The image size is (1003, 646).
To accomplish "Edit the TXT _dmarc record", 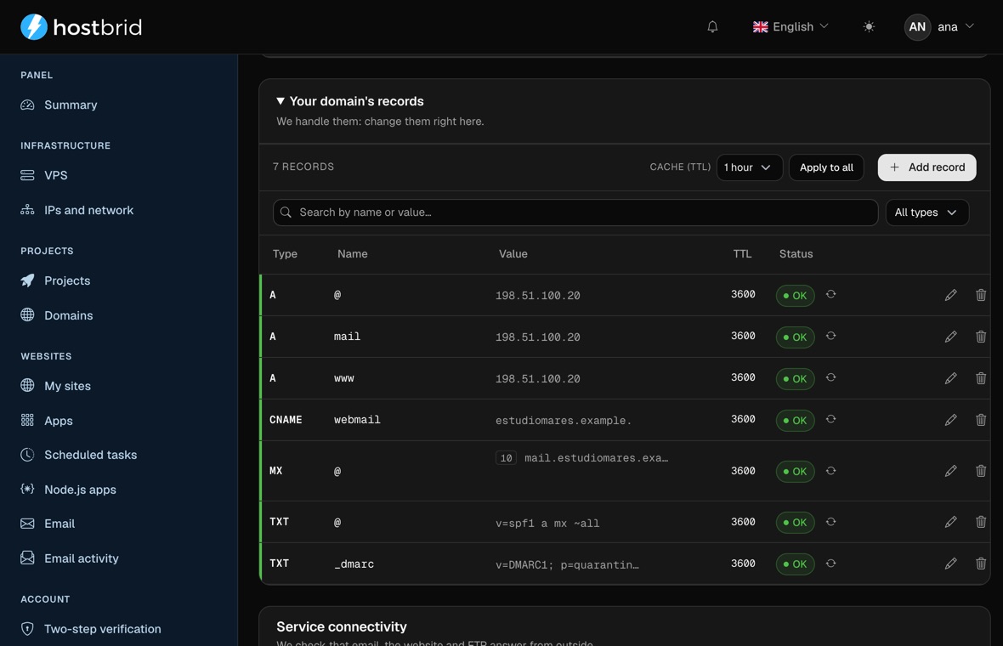I will tap(950, 564).
